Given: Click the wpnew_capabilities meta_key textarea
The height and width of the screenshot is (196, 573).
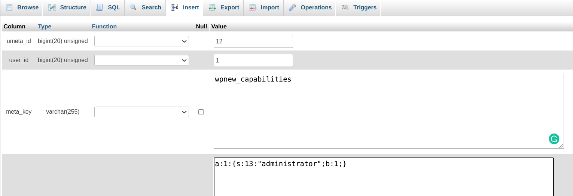Looking at the screenshot, I should click(389, 111).
